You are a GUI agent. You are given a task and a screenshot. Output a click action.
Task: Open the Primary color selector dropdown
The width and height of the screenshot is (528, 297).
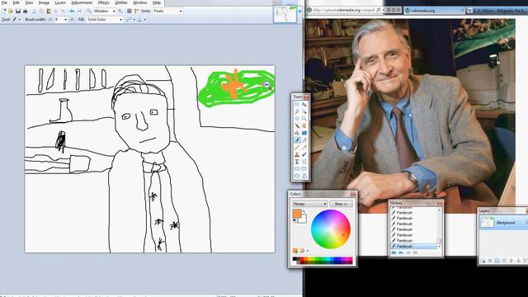coord(310,204)
